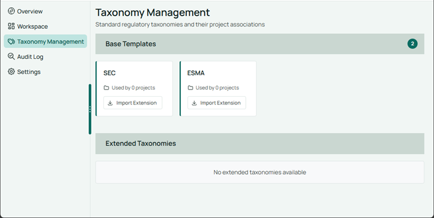Viewport: 434px width, 218px height.
Task: Click 'No extended taxonomies available' message
Action: [x=260, y=172]
